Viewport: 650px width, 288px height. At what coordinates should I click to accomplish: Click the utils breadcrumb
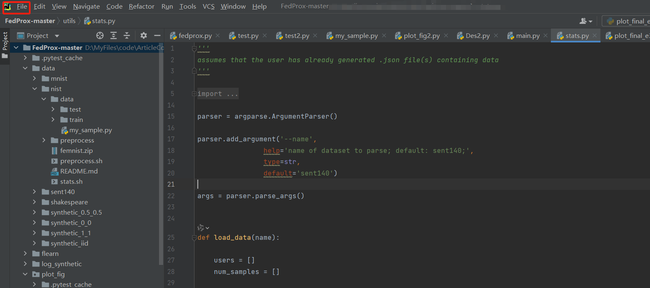tap(69, 21)
